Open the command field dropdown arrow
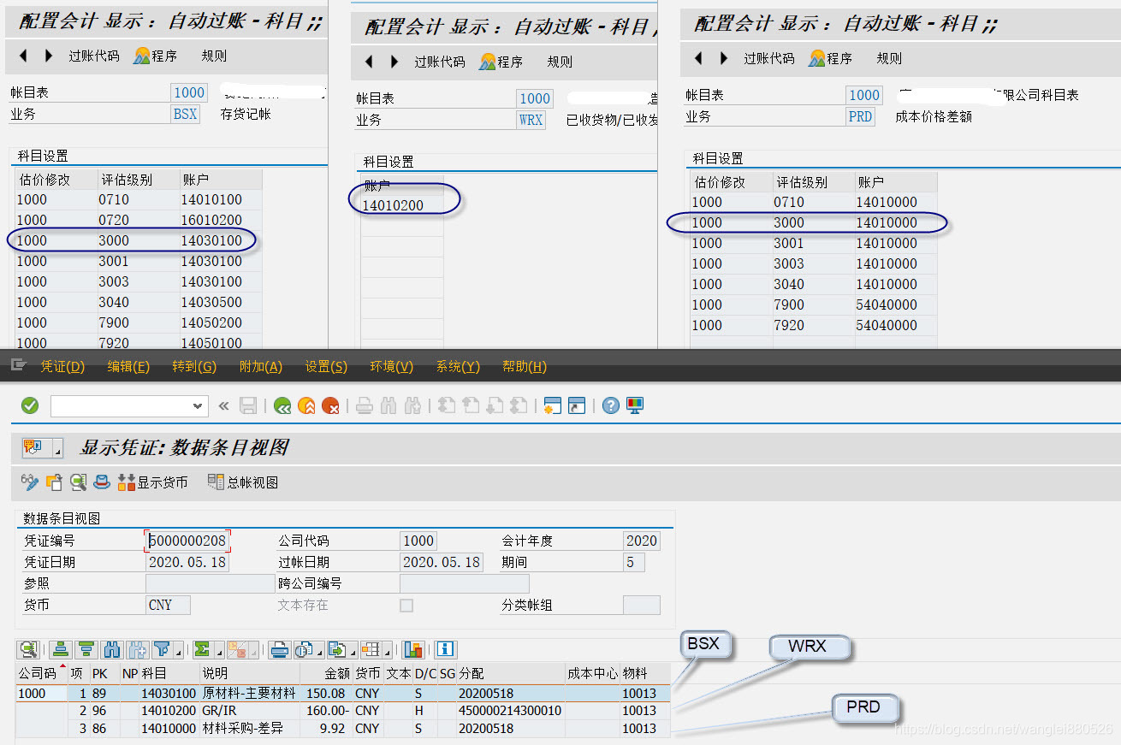 [x=198, y=405]
